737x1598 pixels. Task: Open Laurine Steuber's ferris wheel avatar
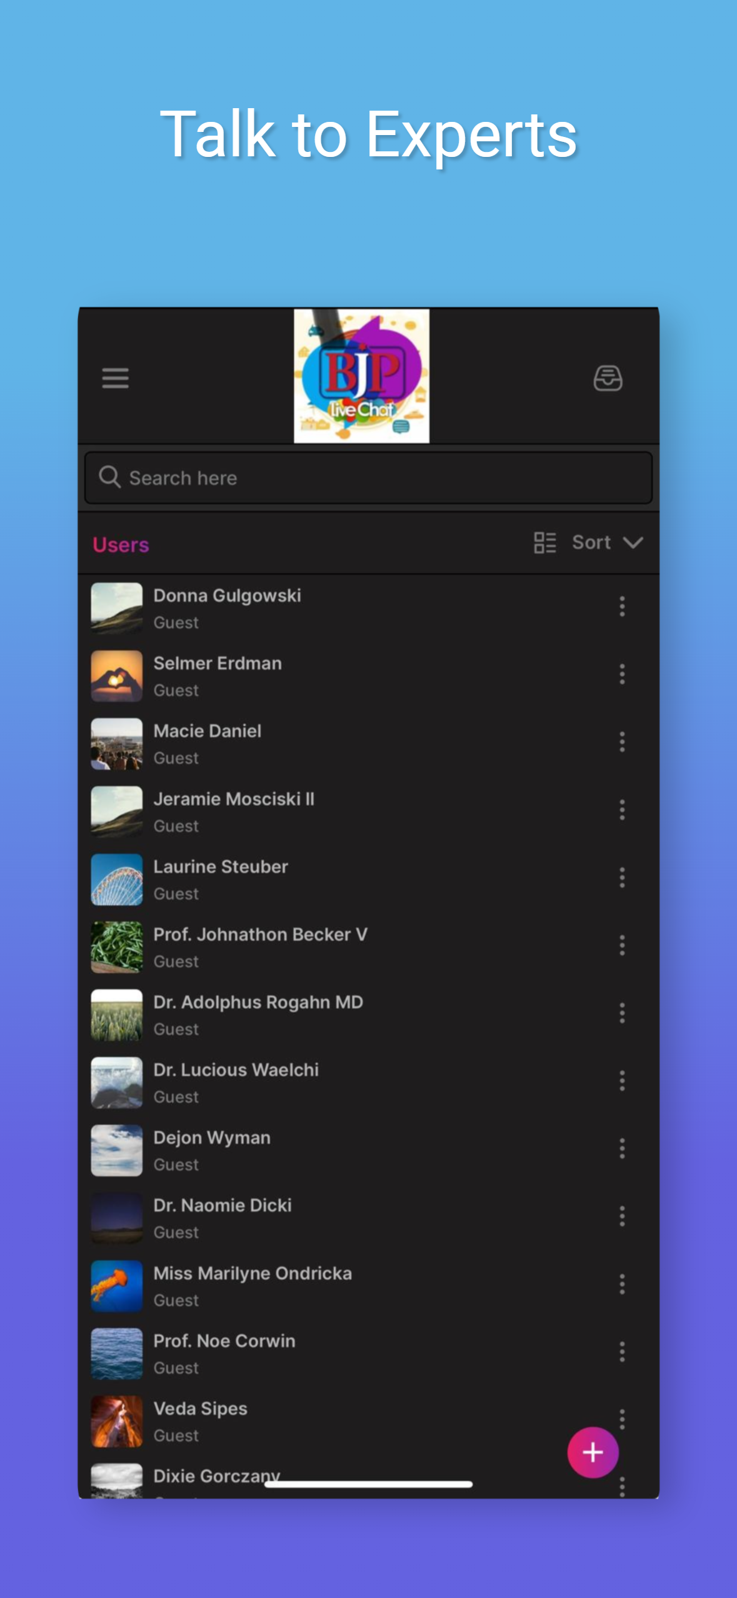point(117,880)
